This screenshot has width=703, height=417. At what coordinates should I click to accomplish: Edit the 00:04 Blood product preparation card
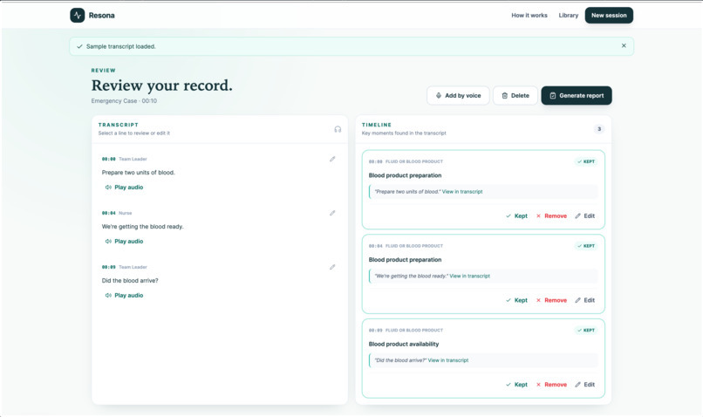[x=584, y=300]
